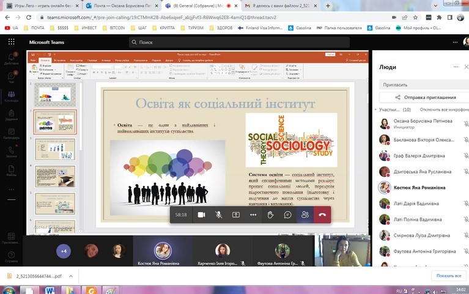This screenshot has width=469, height=294.
Task: Collapse the participants list section
Action: click(x=375, y=109)
